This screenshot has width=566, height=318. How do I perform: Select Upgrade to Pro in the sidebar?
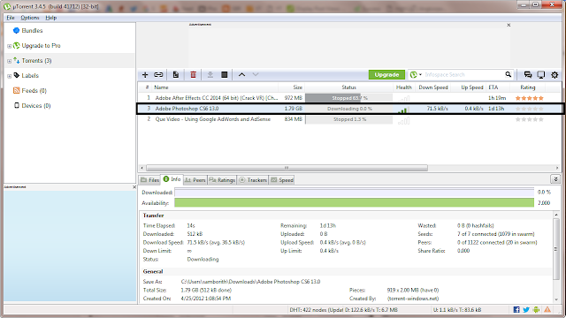point(41,46)
